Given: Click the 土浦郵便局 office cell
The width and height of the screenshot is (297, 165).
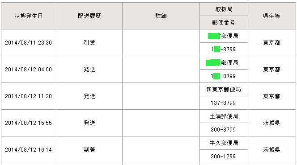Looking at the screenshot, I should coord(224,116).
